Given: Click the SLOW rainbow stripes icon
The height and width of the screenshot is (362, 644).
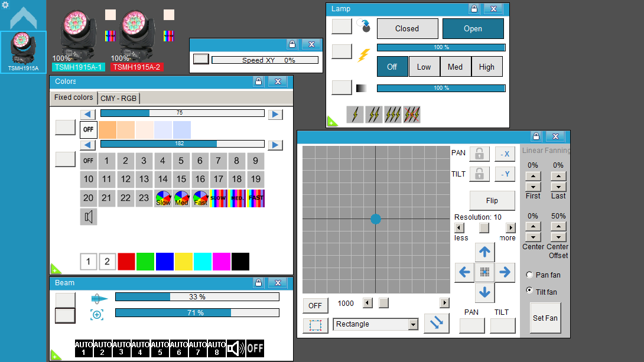Looking at the screenshot, I should 219,198.
